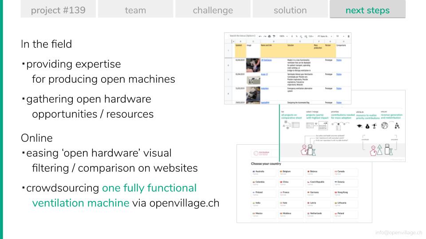Screen dimensions: 426x239
Task: Open the challenge tab
Action: pyautogui.click(x=213, y=9)
